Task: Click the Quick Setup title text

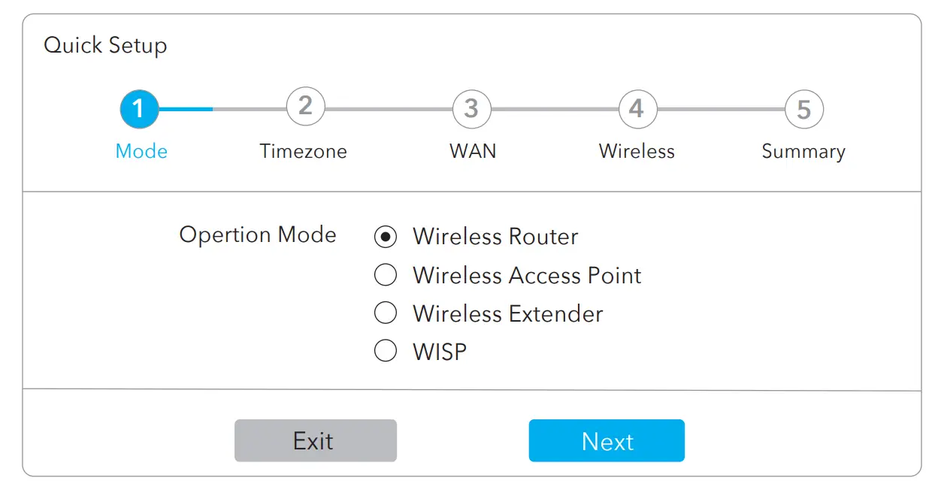Action: (x=105, y=45)
